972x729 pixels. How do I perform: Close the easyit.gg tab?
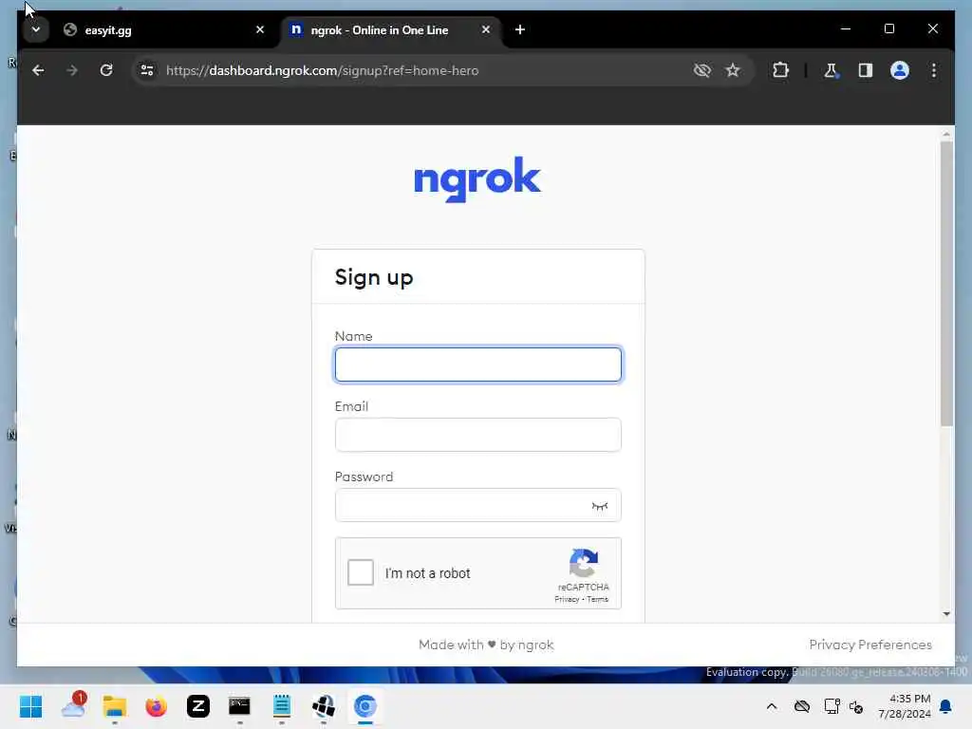[x=260, y=29]
